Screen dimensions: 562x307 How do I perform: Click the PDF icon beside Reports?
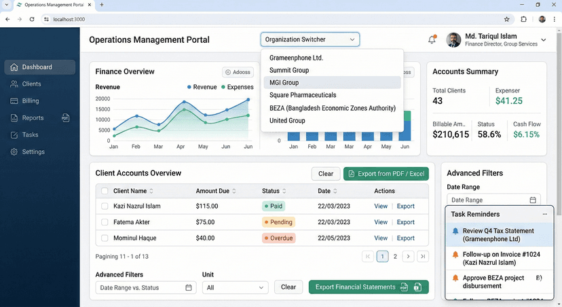coord(65,118)
